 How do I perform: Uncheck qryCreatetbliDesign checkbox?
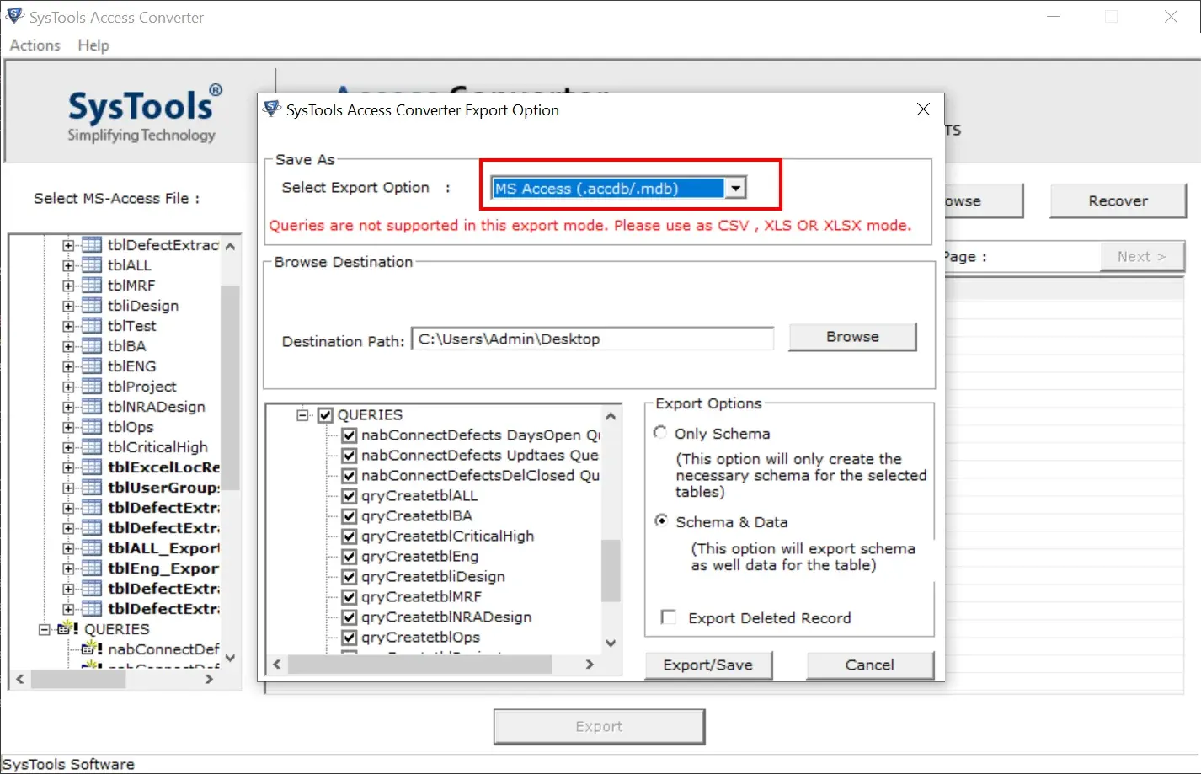350,577
